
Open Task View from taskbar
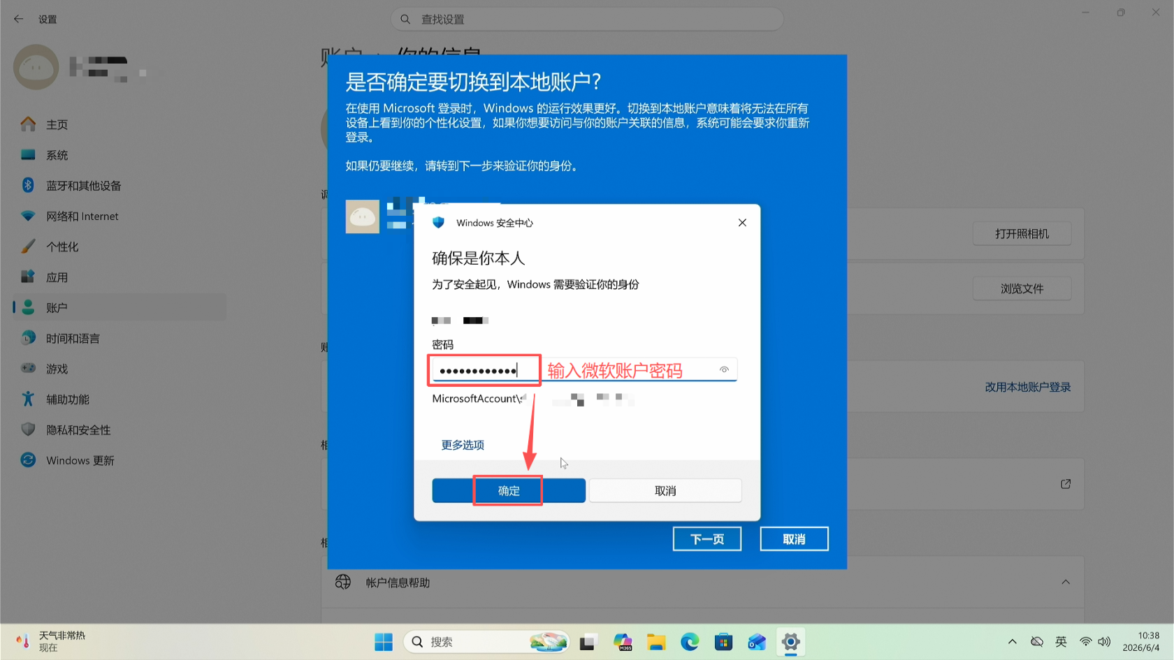coord(588,642)
